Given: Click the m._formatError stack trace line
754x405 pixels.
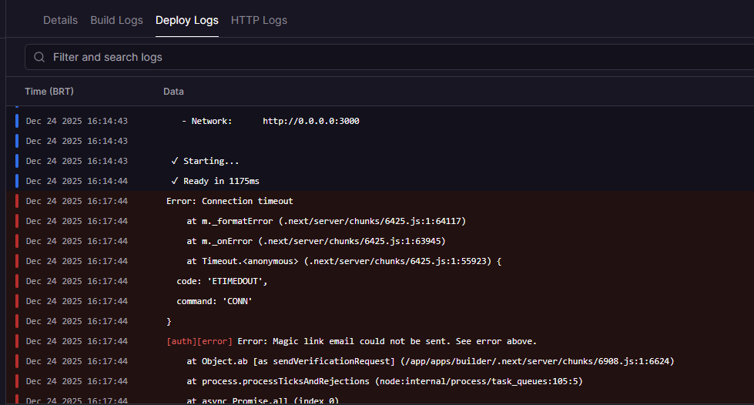Looking at the screenshot, I should 380,221.
